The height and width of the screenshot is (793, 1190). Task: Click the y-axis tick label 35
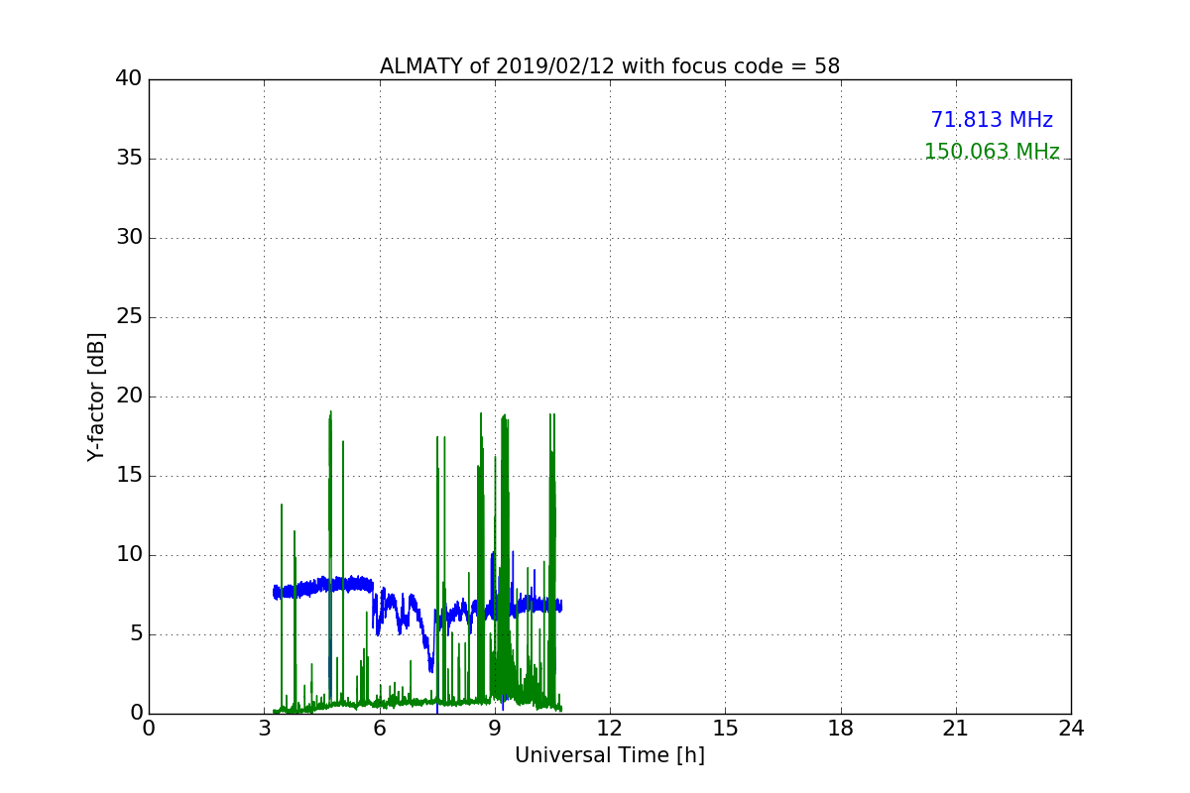129,159
